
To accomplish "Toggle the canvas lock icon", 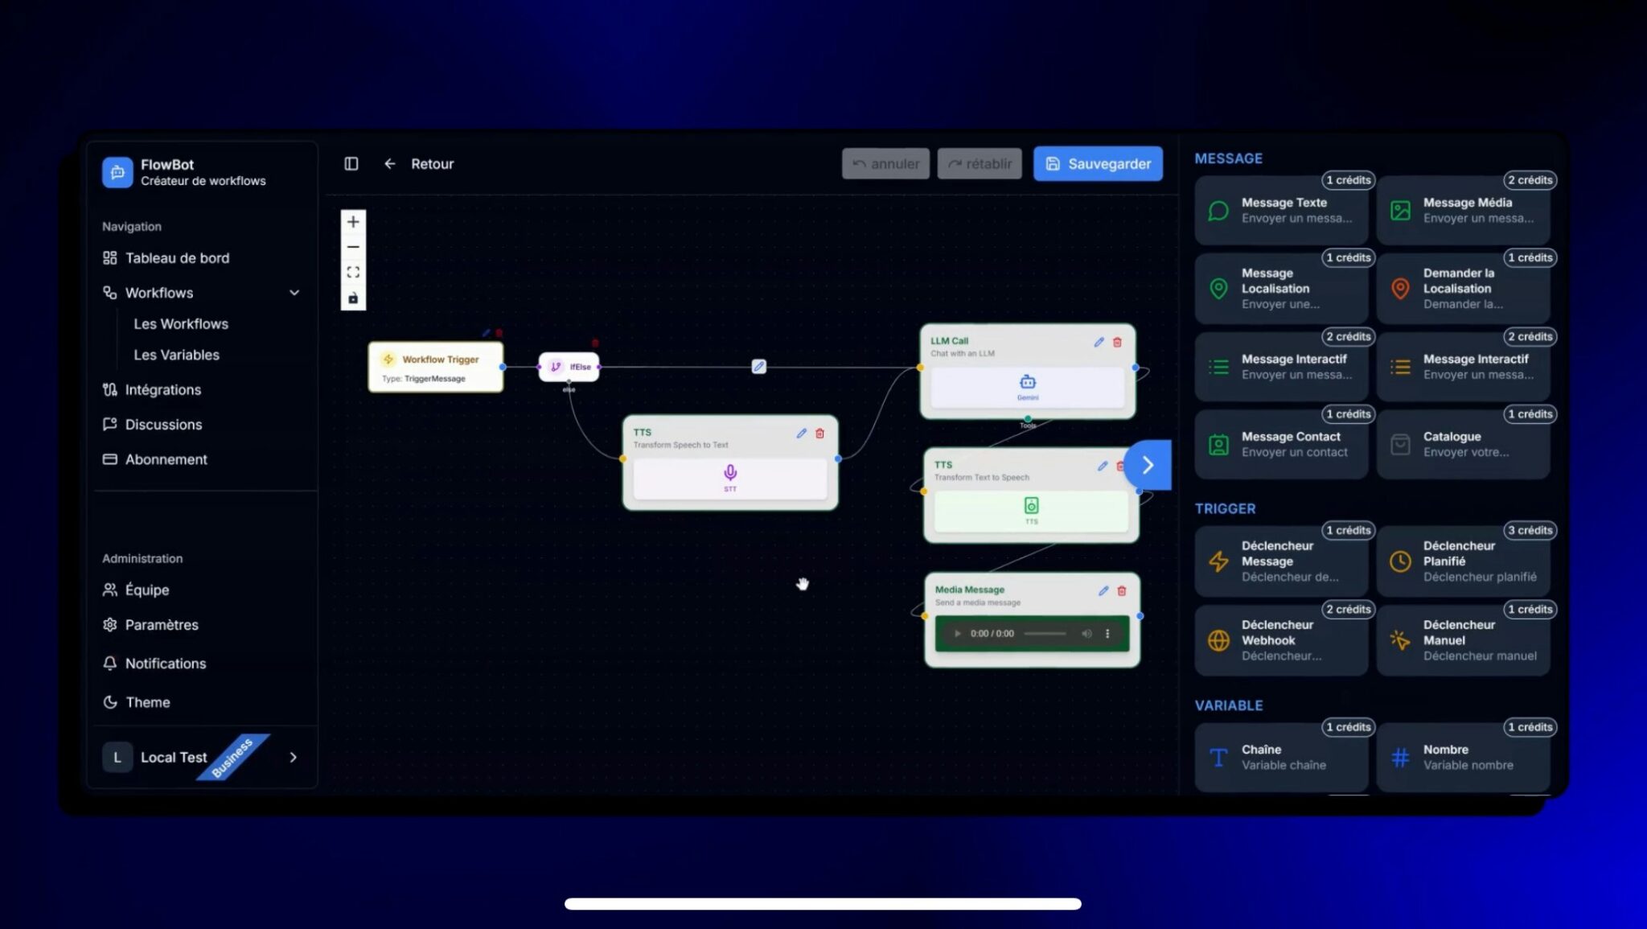I will pyautogui.click(x=353, y=298).
